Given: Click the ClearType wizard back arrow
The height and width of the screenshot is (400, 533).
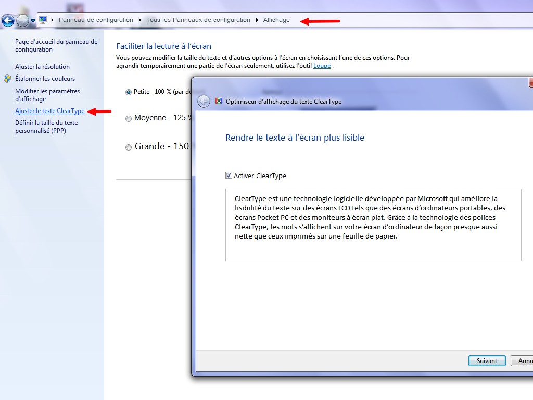Looking at the screenshot, I should (204, 102).
